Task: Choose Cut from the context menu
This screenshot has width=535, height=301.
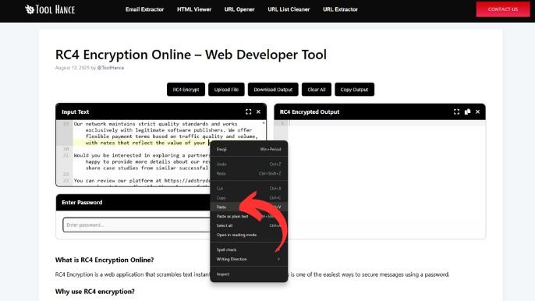Action: pyautogui.click(x=249, y=189)
